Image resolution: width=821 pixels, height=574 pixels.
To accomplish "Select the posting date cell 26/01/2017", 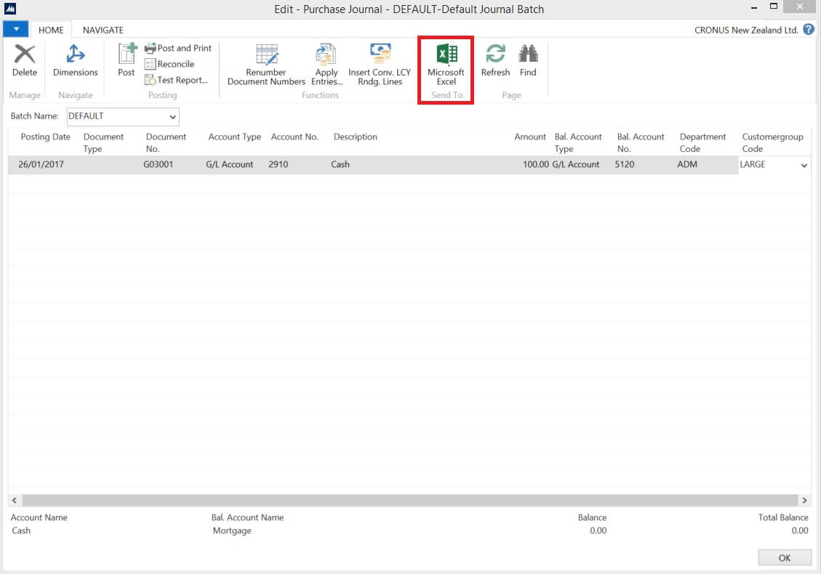I will click(x=41, y=164).
